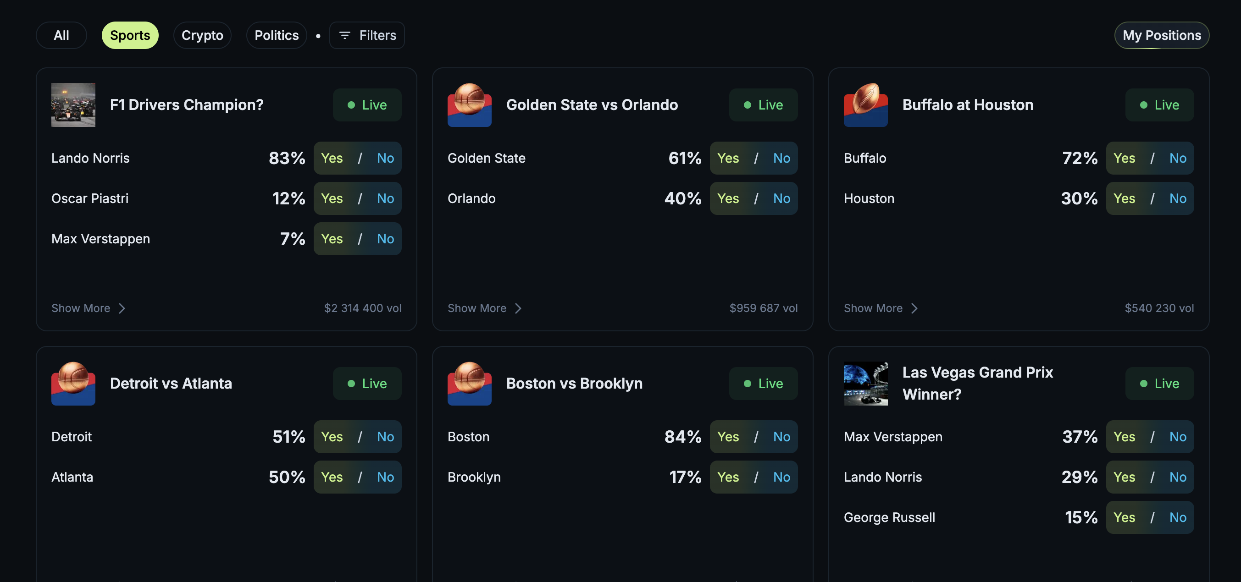1241x582 pixels.
Task: Select Yes for Lando Norris F1 champion
Action: [332, 159]
